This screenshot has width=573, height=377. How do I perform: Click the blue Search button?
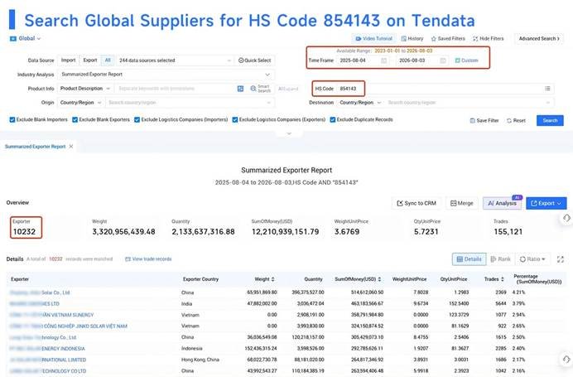coord(550,120)
